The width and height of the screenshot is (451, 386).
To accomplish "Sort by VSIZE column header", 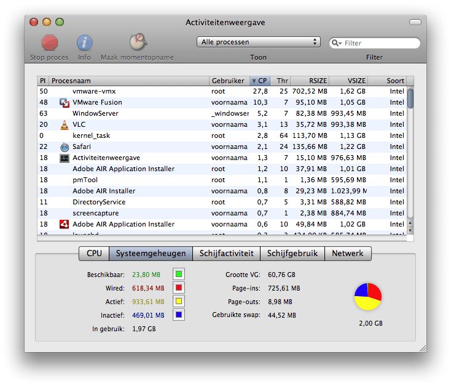I will [348, 81].
